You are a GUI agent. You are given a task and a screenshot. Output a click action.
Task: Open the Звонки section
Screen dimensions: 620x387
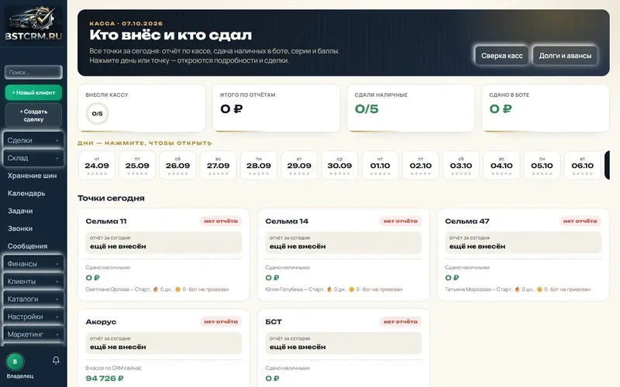point(20,228)
